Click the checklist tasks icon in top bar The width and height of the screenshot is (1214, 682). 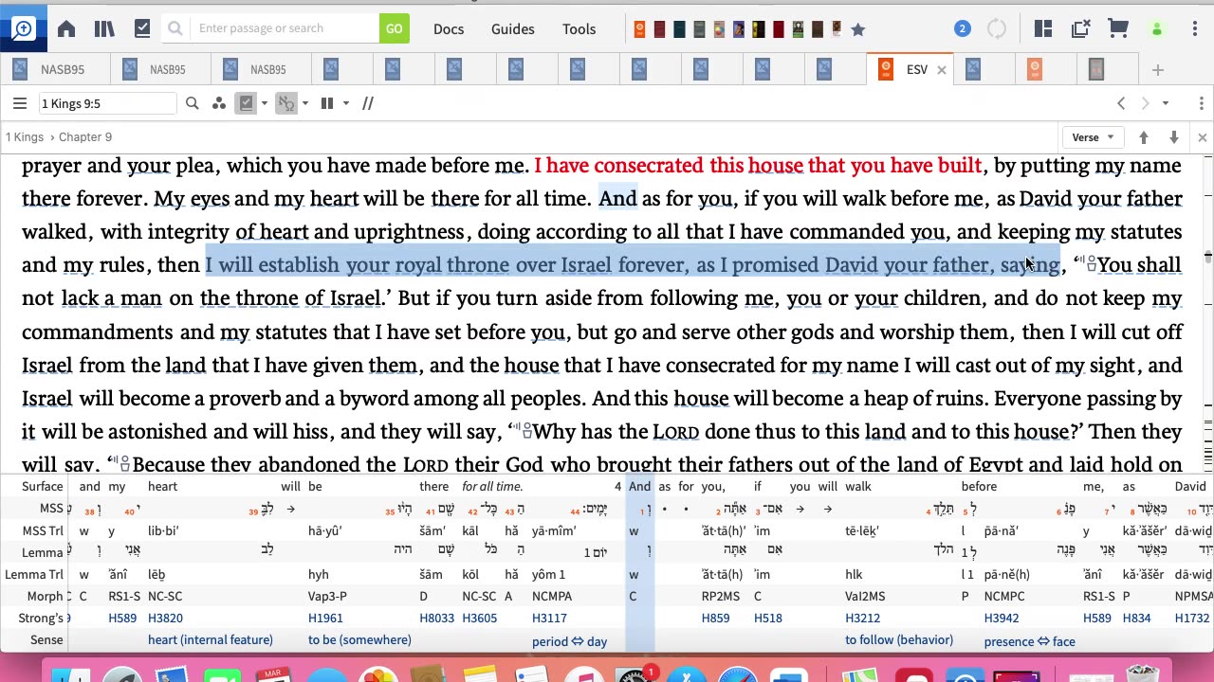point(142,28)
